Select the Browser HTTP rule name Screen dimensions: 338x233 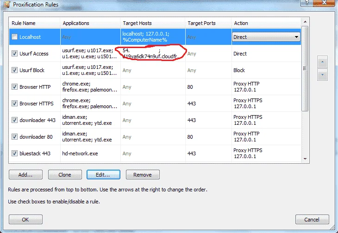coord(35,87)
